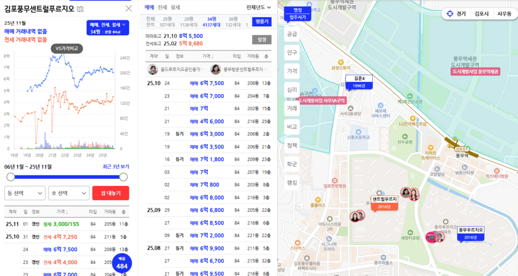Viewport: 518px width, 276px height.
Task: Click the gray 설정 button
Action: [262, 39]
